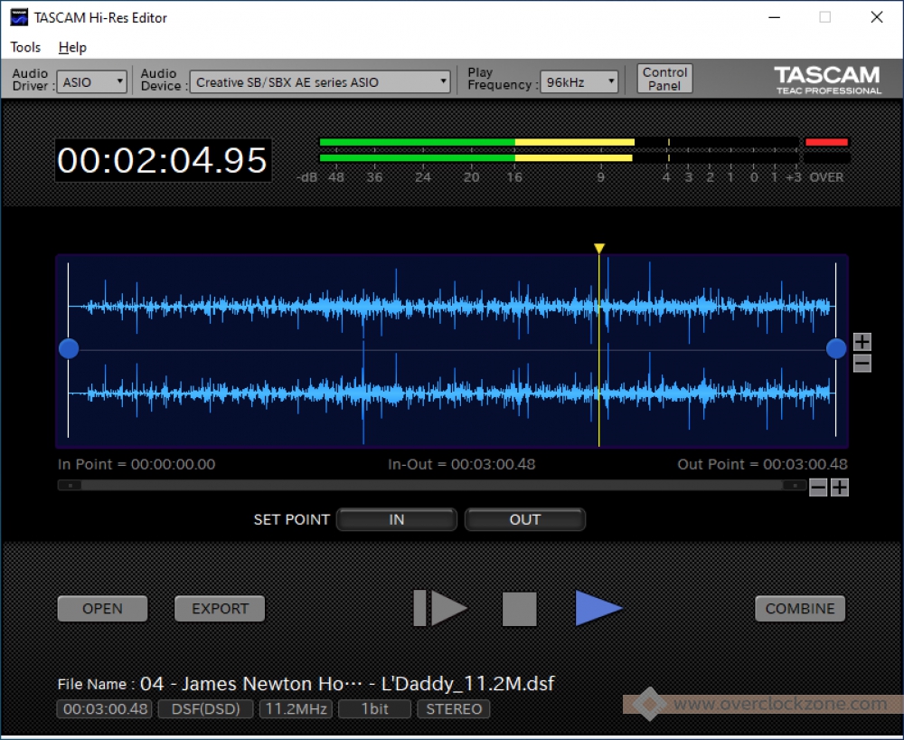Click the DSF(DSD) format badge
This screenshot has width=904, height=740.
(x=205, y=709)
